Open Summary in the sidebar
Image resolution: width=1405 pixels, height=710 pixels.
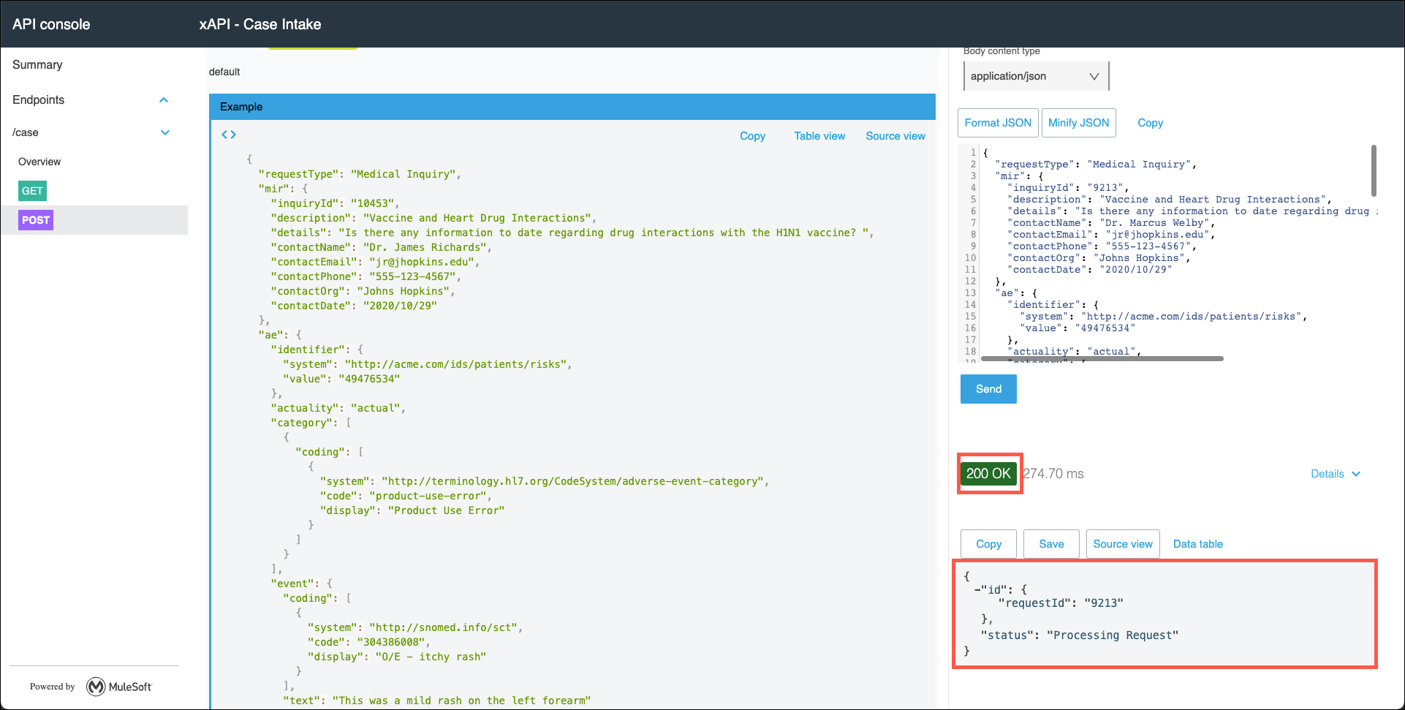tap(37, 65)
